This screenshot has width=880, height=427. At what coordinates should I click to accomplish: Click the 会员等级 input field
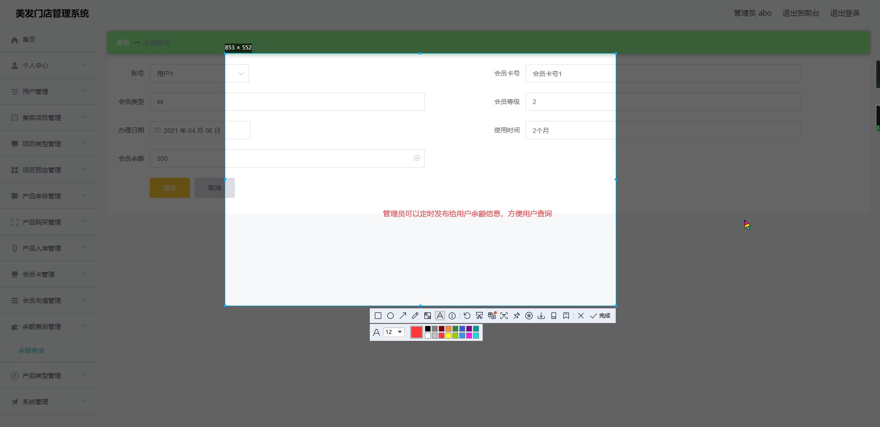click(663, 102)
